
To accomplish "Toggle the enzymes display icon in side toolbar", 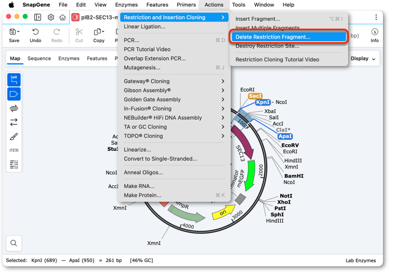I will (x=14, y=80).
